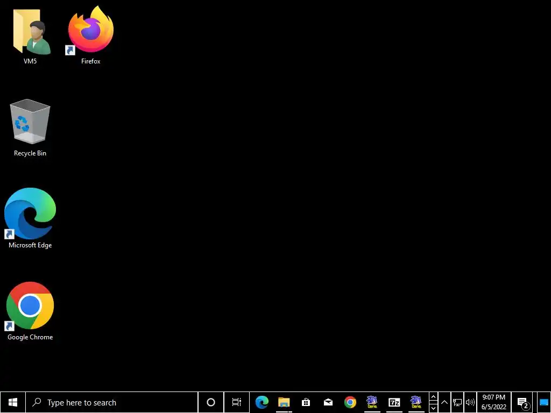Open the clock showing 9:07 PM
Screen dimensions: 551x413
pos(494,402)
